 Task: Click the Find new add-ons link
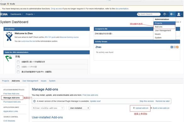click(90, 95)
